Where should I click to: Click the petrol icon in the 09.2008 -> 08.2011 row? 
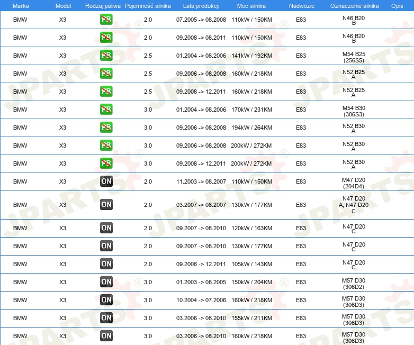click(106, 38)
